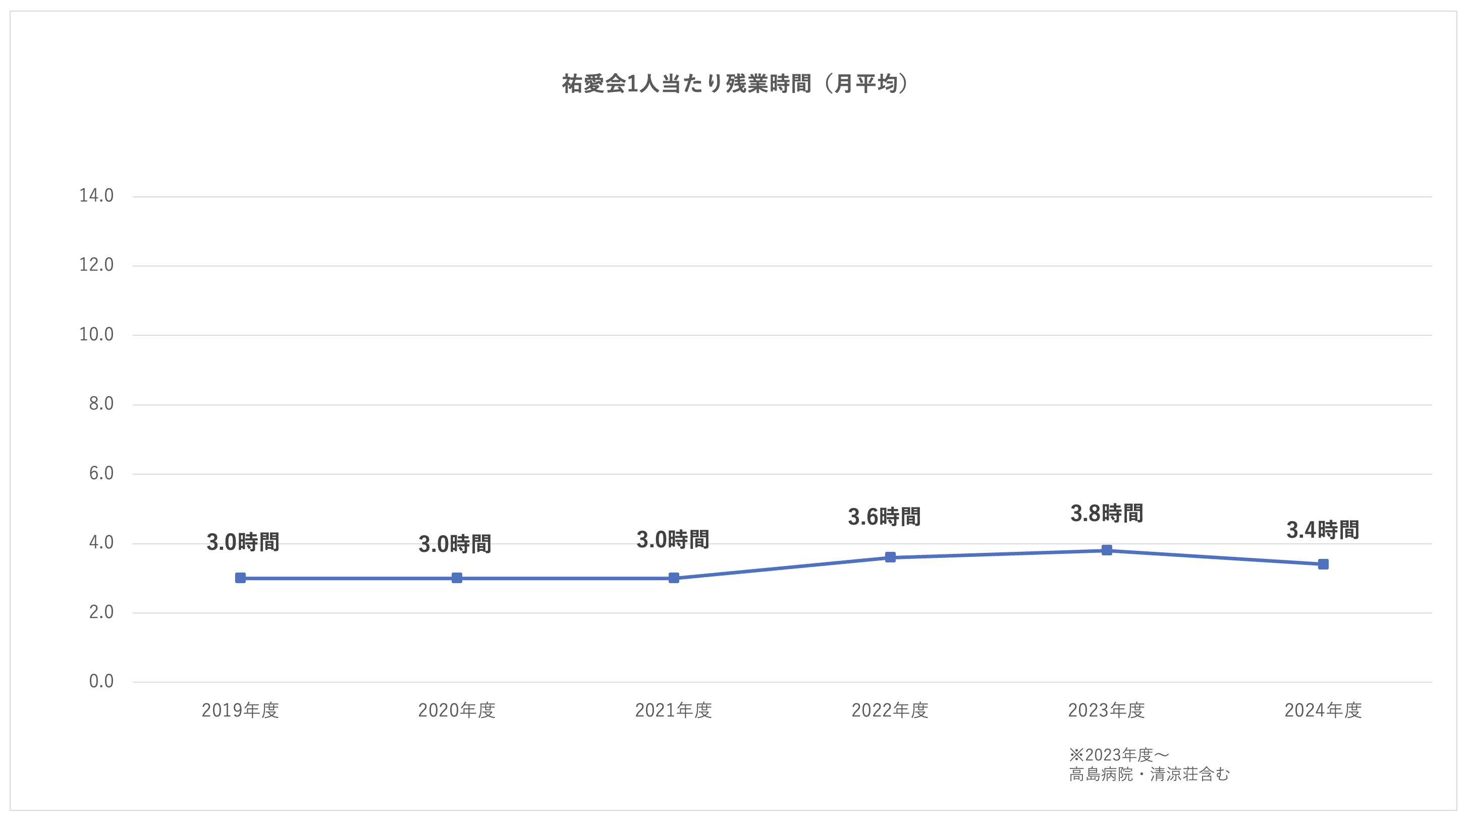Image resolution: width=1469 pixels, height=828 pixels.
Task: Click the 2019年度 data point marker
Action: [241, 578]
